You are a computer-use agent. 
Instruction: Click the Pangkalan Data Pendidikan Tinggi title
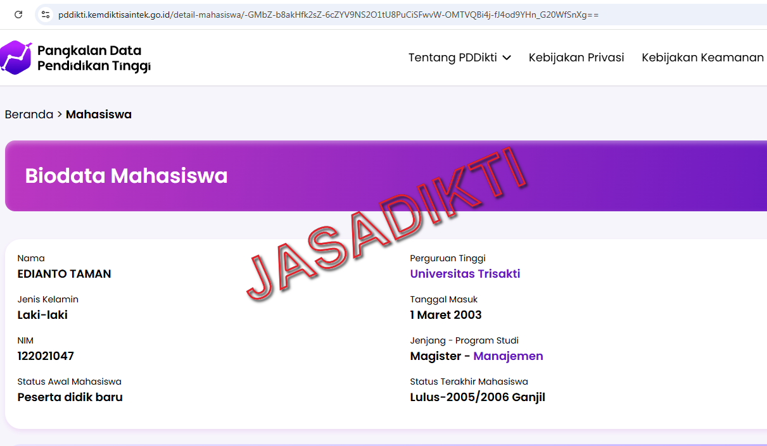coord(94,58)
